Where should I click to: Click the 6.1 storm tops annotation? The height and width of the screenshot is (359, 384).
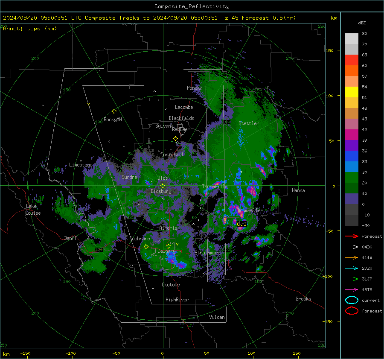(x=242, y=224)
